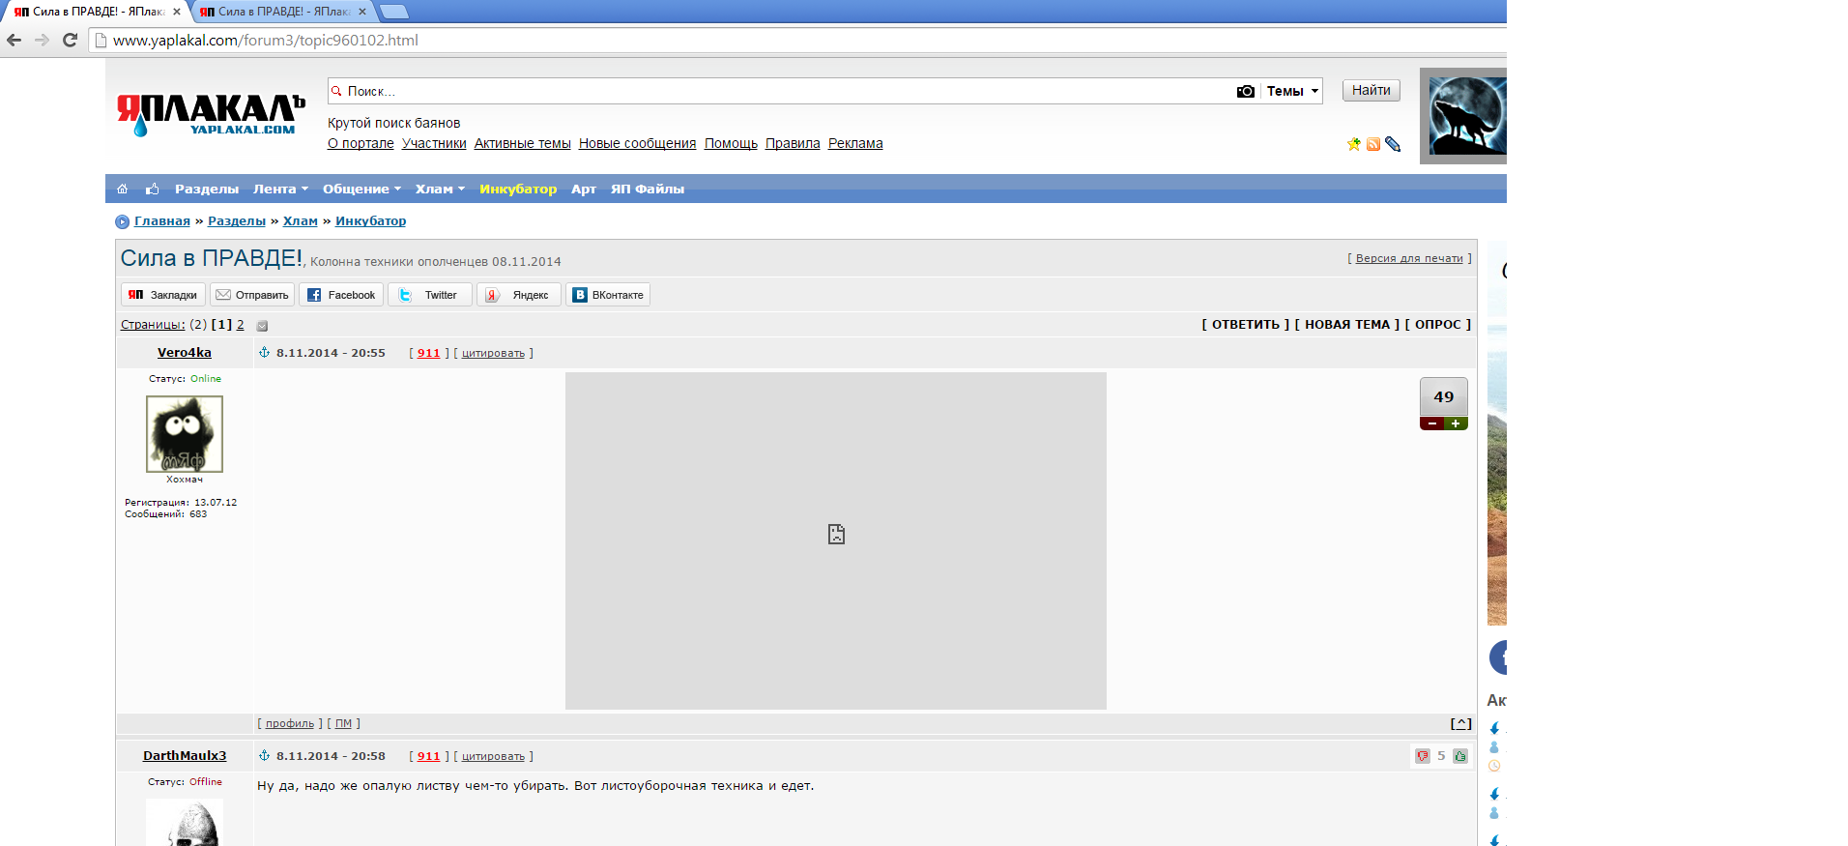Click the camera image-search icon

pos(1246,91)
